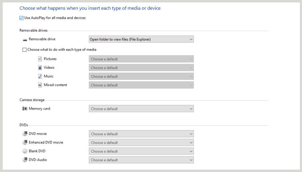The image size is (302, 172).
Task: Expand the DVD-Audio default dropdown
Action: [141, 160]
